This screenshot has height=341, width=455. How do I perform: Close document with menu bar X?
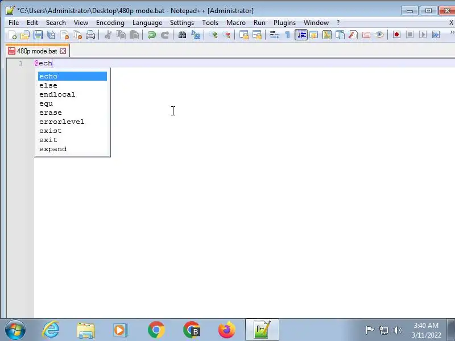[x=451, y=23]
